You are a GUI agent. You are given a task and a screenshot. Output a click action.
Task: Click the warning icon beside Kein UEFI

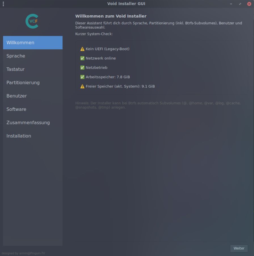pyautogui.click(x=82, y=49)
